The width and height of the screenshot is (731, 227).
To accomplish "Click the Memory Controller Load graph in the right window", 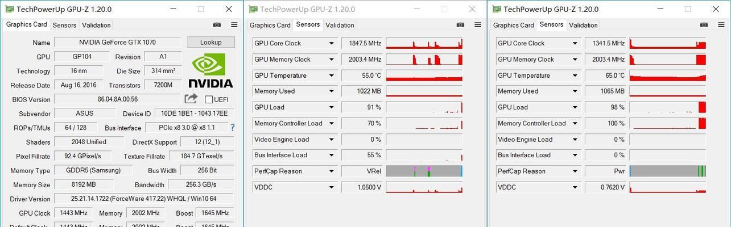I will [x=668, y=123].
